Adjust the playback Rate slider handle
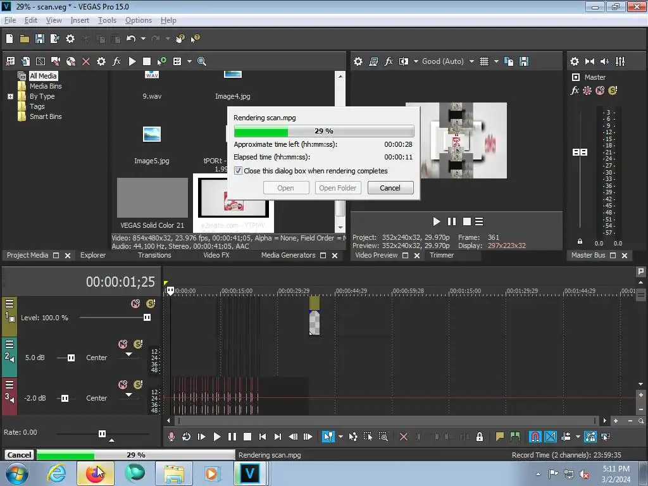The height and width of the screenshot is (486, 648). point(102,433)
